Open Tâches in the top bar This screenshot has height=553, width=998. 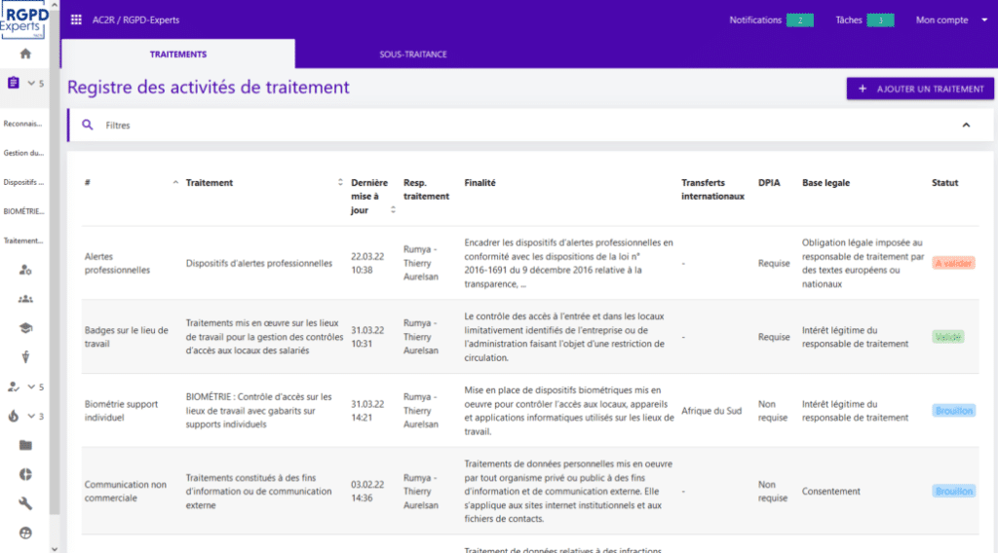[864, 19]
